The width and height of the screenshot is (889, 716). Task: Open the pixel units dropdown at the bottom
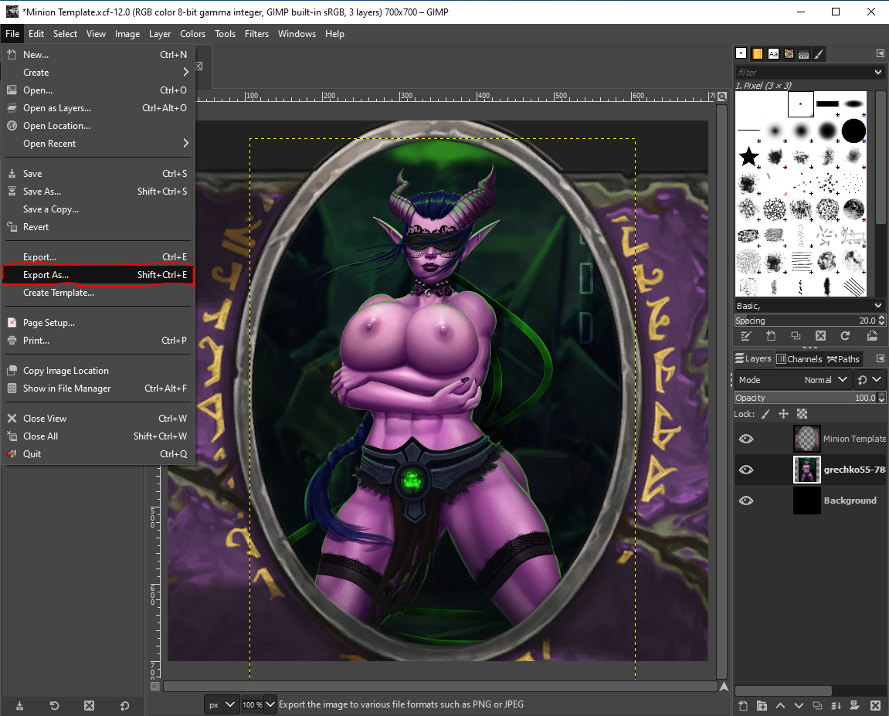(222, 704)
